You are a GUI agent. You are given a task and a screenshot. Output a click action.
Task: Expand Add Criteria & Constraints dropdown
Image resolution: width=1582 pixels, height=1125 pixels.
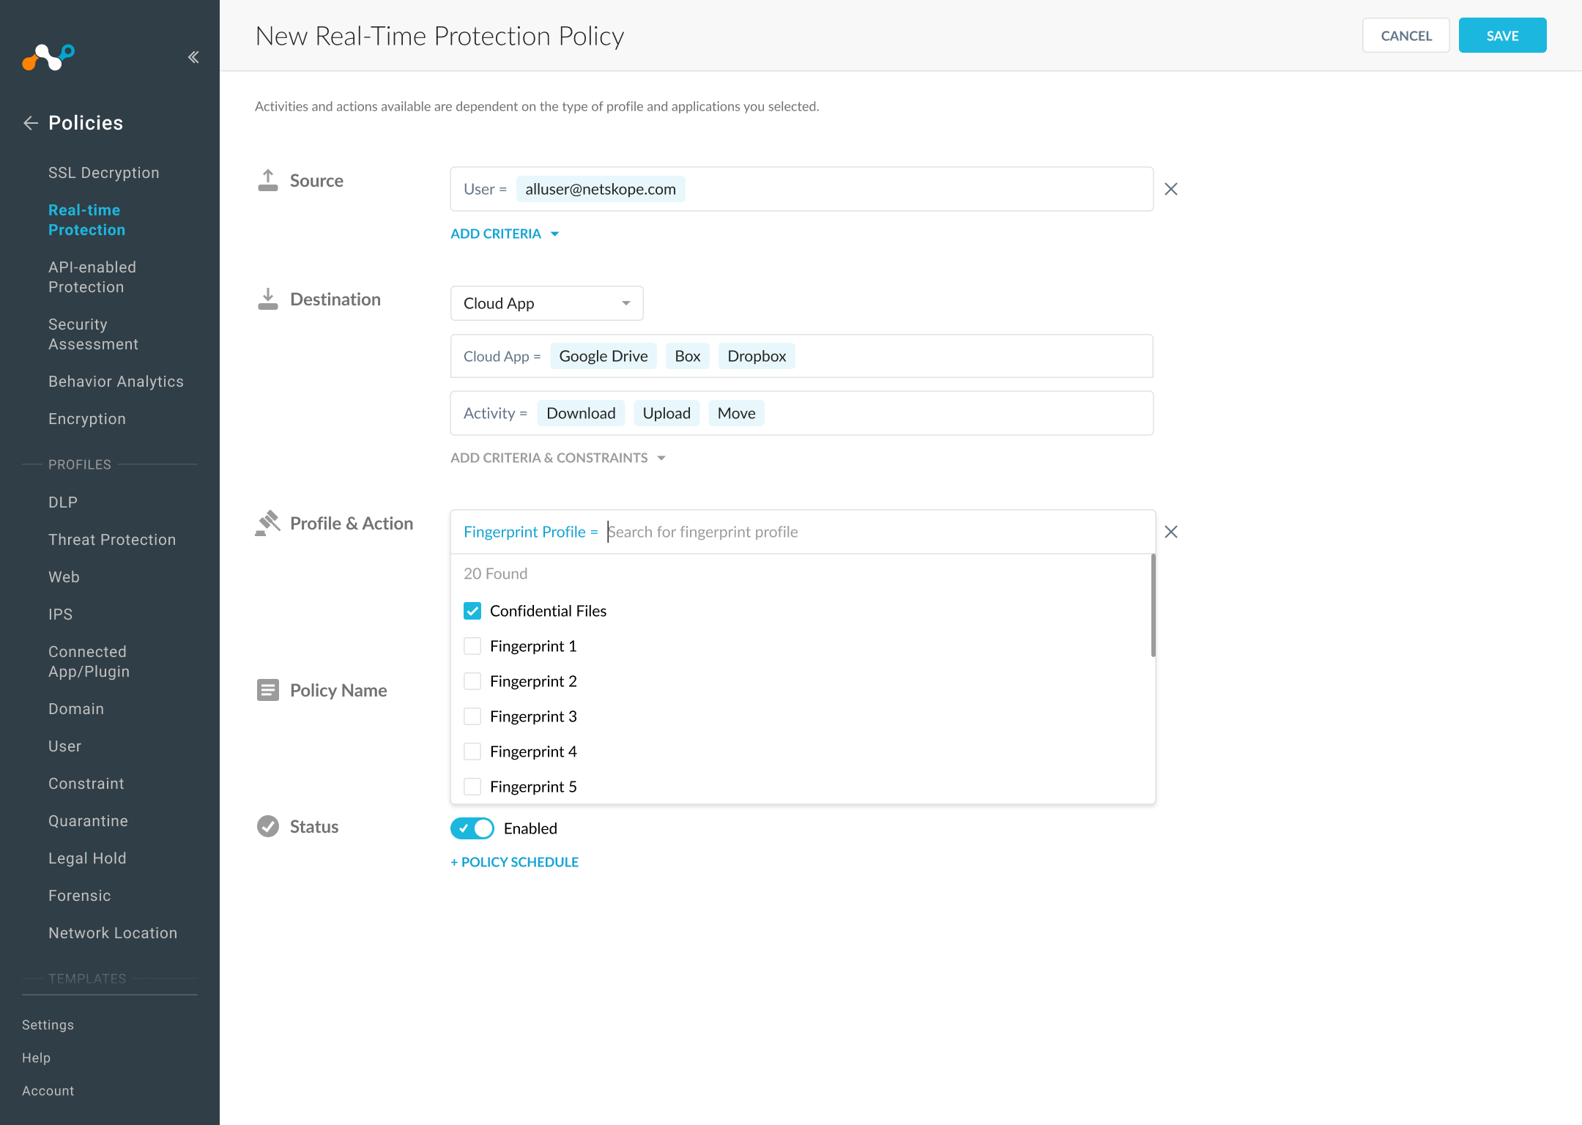click(x=557, y=458)
